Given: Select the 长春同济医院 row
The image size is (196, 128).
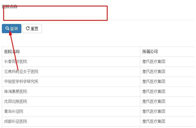Looking at the screenshot, I should click(16, 61).
